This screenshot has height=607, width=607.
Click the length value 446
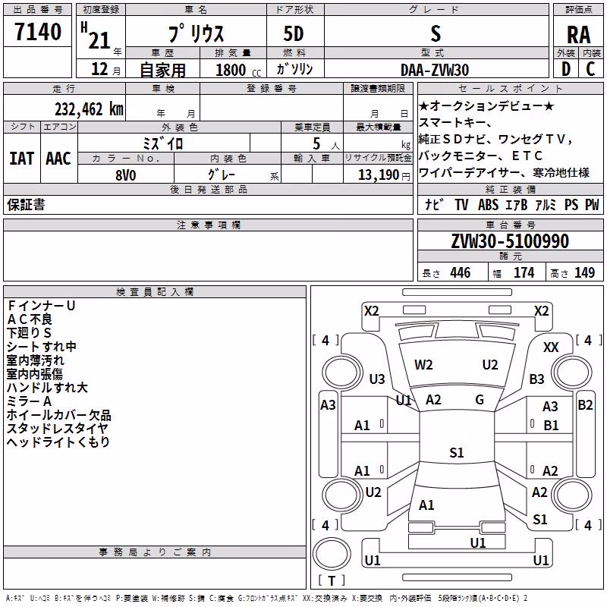(x=461, y=273)
